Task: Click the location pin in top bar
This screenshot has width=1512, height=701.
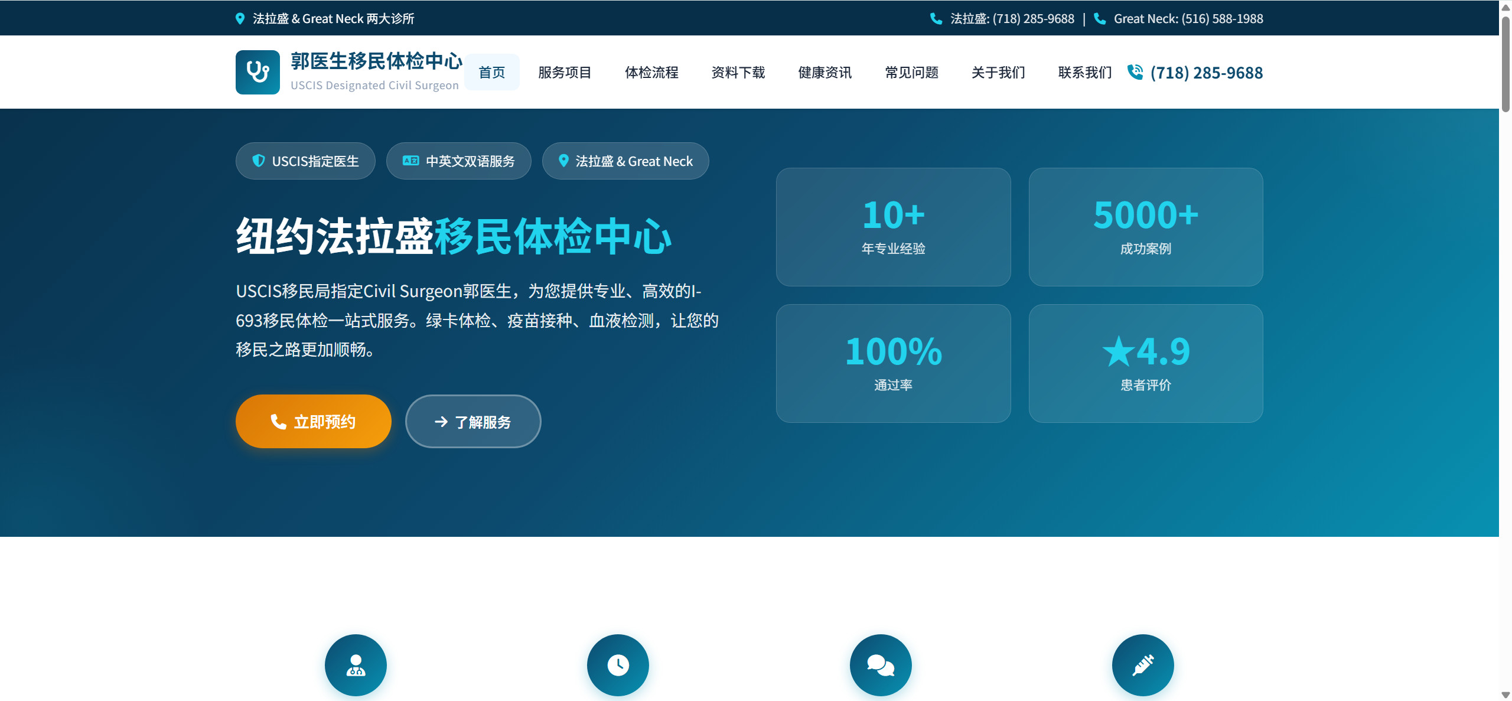Action: pos(240,19)
